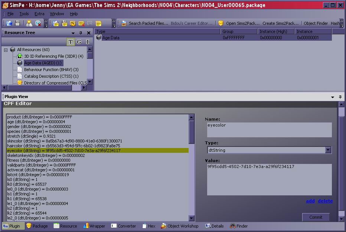
Task: Click the greyed-out note icon in the toolbar
Action: [89, 23]
